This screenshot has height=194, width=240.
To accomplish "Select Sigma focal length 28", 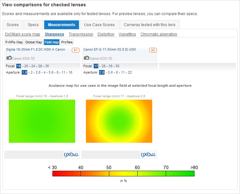I will (x=40, y=66).
